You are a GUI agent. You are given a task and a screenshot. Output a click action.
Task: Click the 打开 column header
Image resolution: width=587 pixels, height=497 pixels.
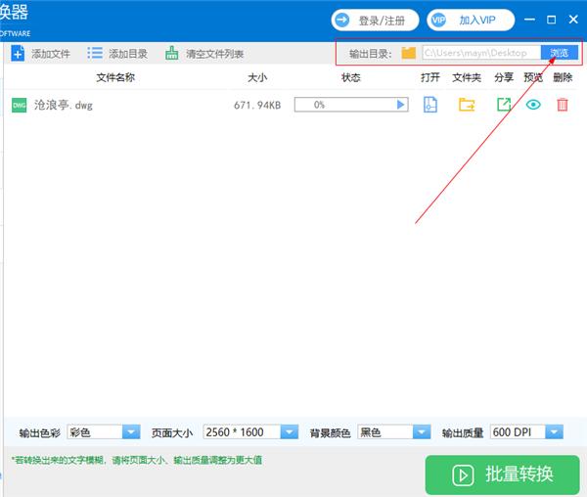click(430, 77)
